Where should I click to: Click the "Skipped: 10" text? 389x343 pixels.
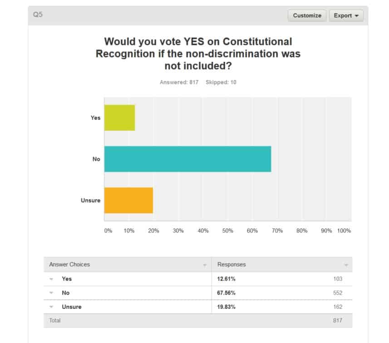[221, 82]
